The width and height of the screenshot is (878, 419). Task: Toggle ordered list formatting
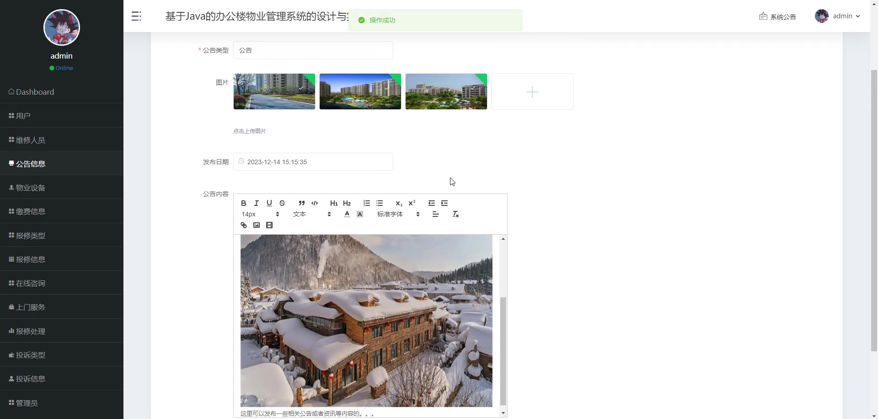coord(367,203)
